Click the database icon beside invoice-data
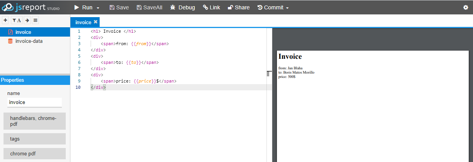Viewport: 473px width, 162px height. pyautogui.click(x=11, y=41)
